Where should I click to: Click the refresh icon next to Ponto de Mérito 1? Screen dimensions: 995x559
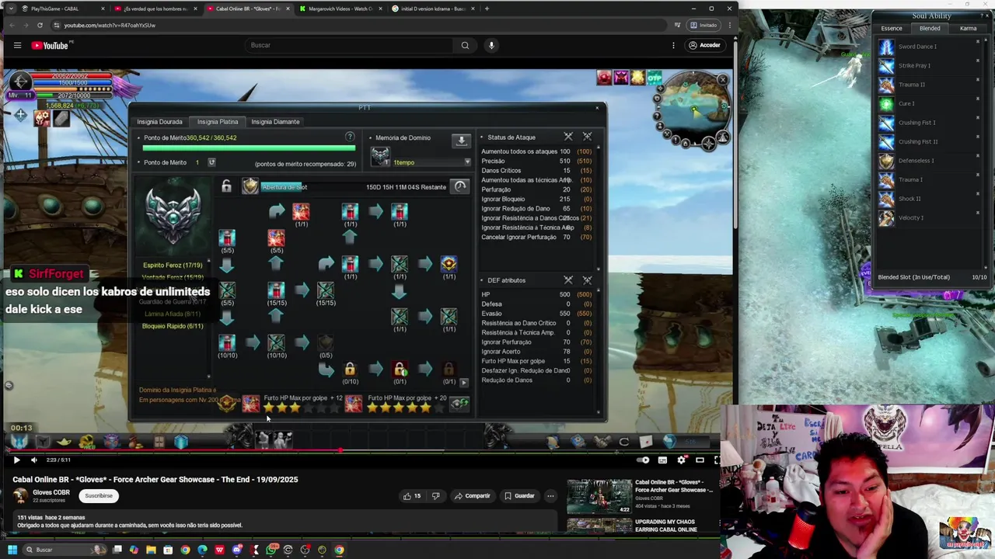point(211,162)
